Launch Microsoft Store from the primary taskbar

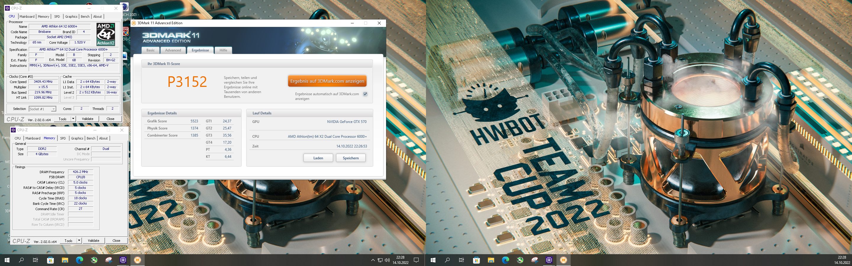tap(50, 260)
